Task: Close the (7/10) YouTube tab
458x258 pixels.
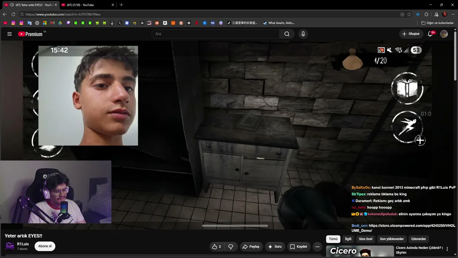Action: pos(113,5)
